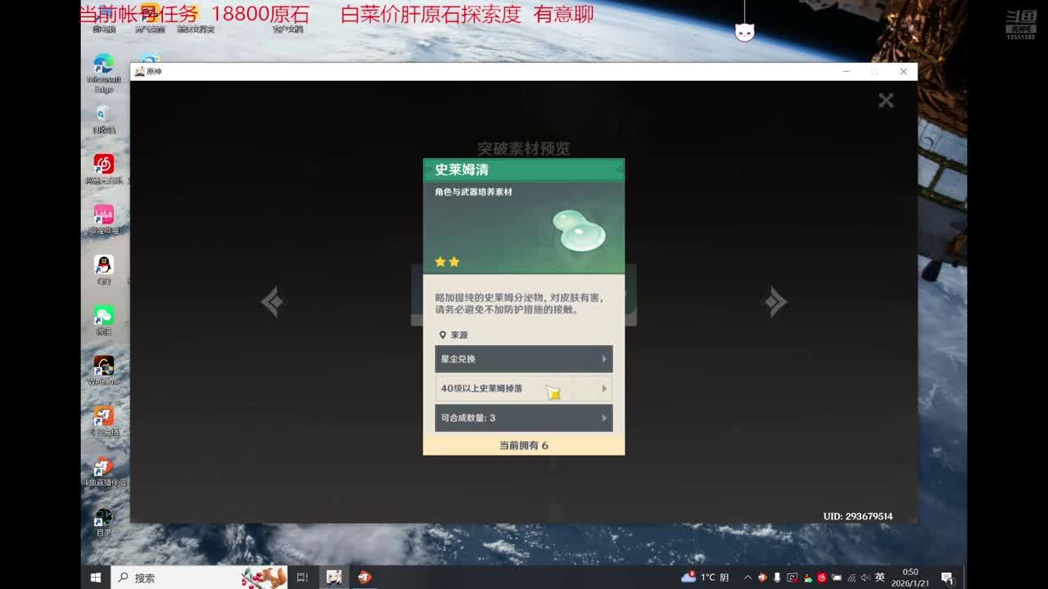Switch to the Douyu taskbar app
1048x589 pixels.
tap(364, 578)
